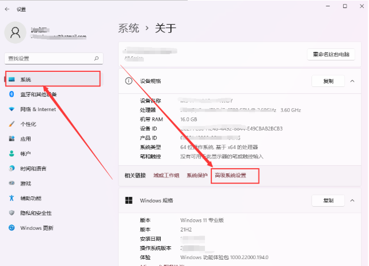This screenshot has height=266, width=369.
Task: Collapse the Device specifications section
Action: click(352, 81)
